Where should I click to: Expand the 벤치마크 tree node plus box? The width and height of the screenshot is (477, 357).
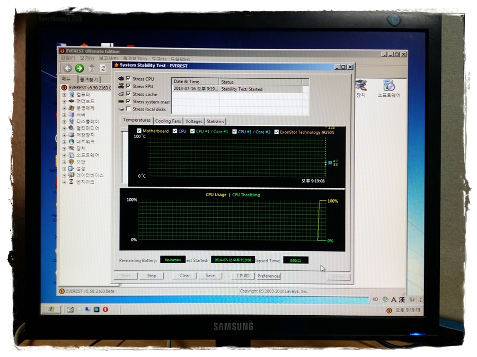point(64,182)
